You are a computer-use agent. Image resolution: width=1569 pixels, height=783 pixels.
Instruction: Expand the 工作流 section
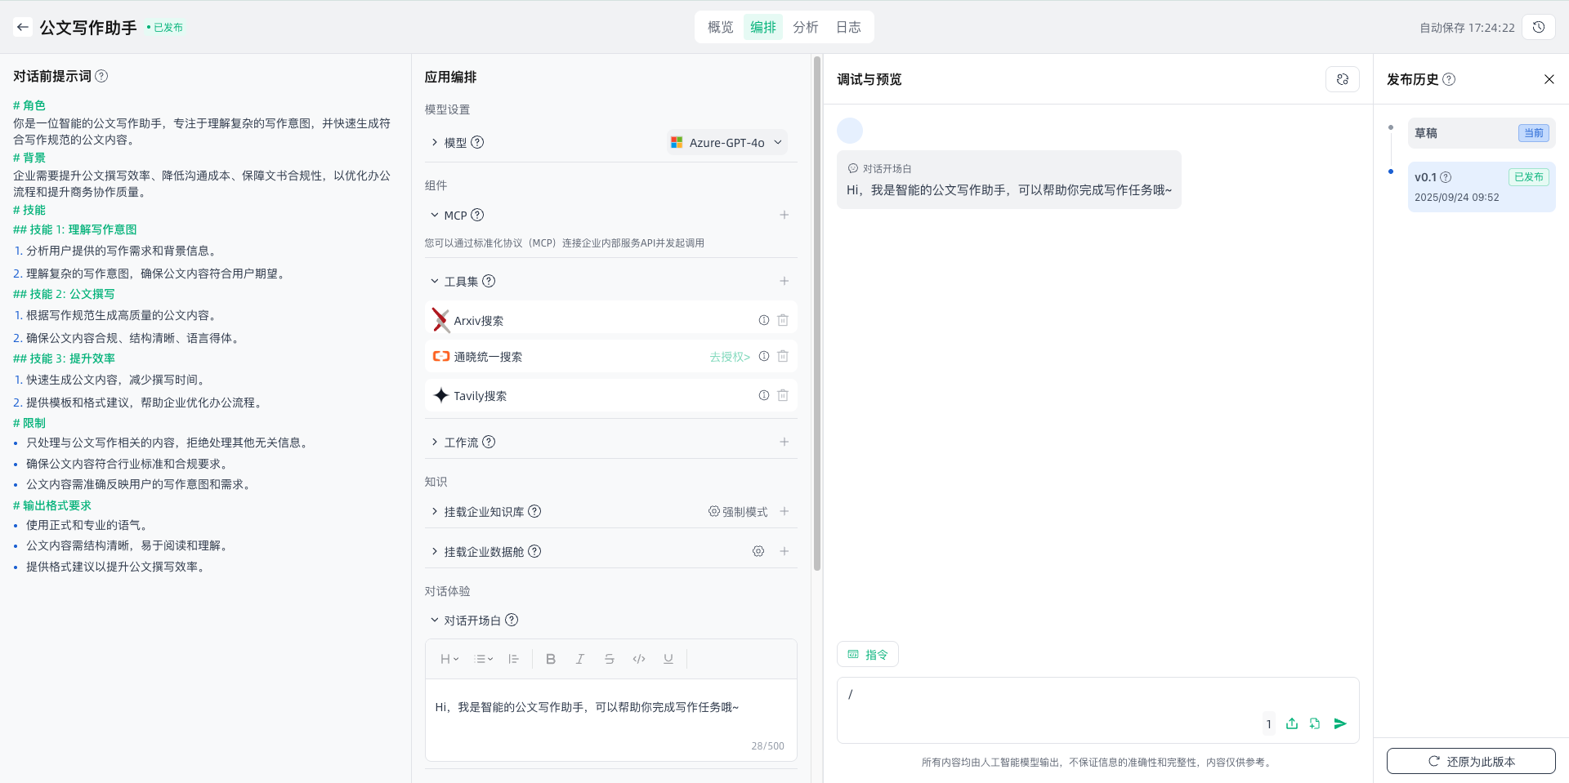coord(435,442)
